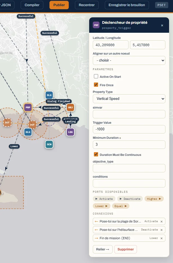Toggle Duration Must Be Continuous checkbox

pyautogui.click(x=96, y=154)
